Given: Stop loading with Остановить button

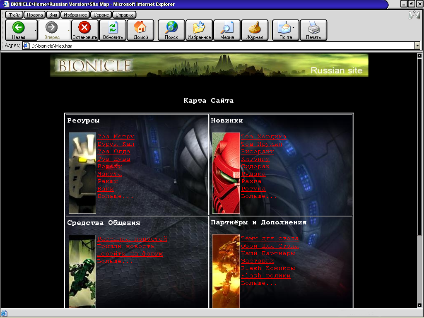Looking at the screenshot, I should click(84, 30).
